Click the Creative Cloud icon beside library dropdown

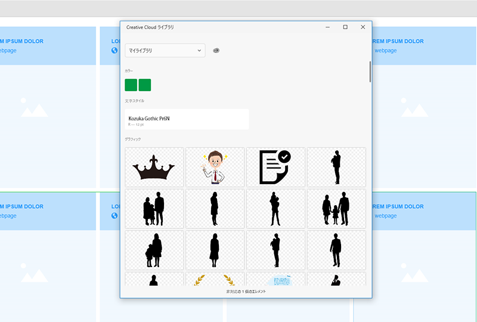tap(216, 51)
